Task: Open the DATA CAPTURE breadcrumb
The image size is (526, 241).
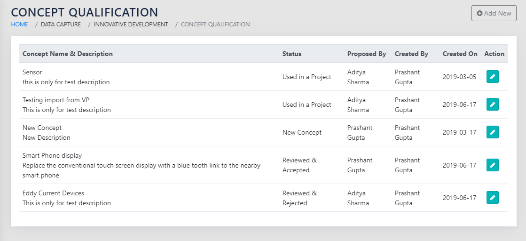Action: click(61, 24)
